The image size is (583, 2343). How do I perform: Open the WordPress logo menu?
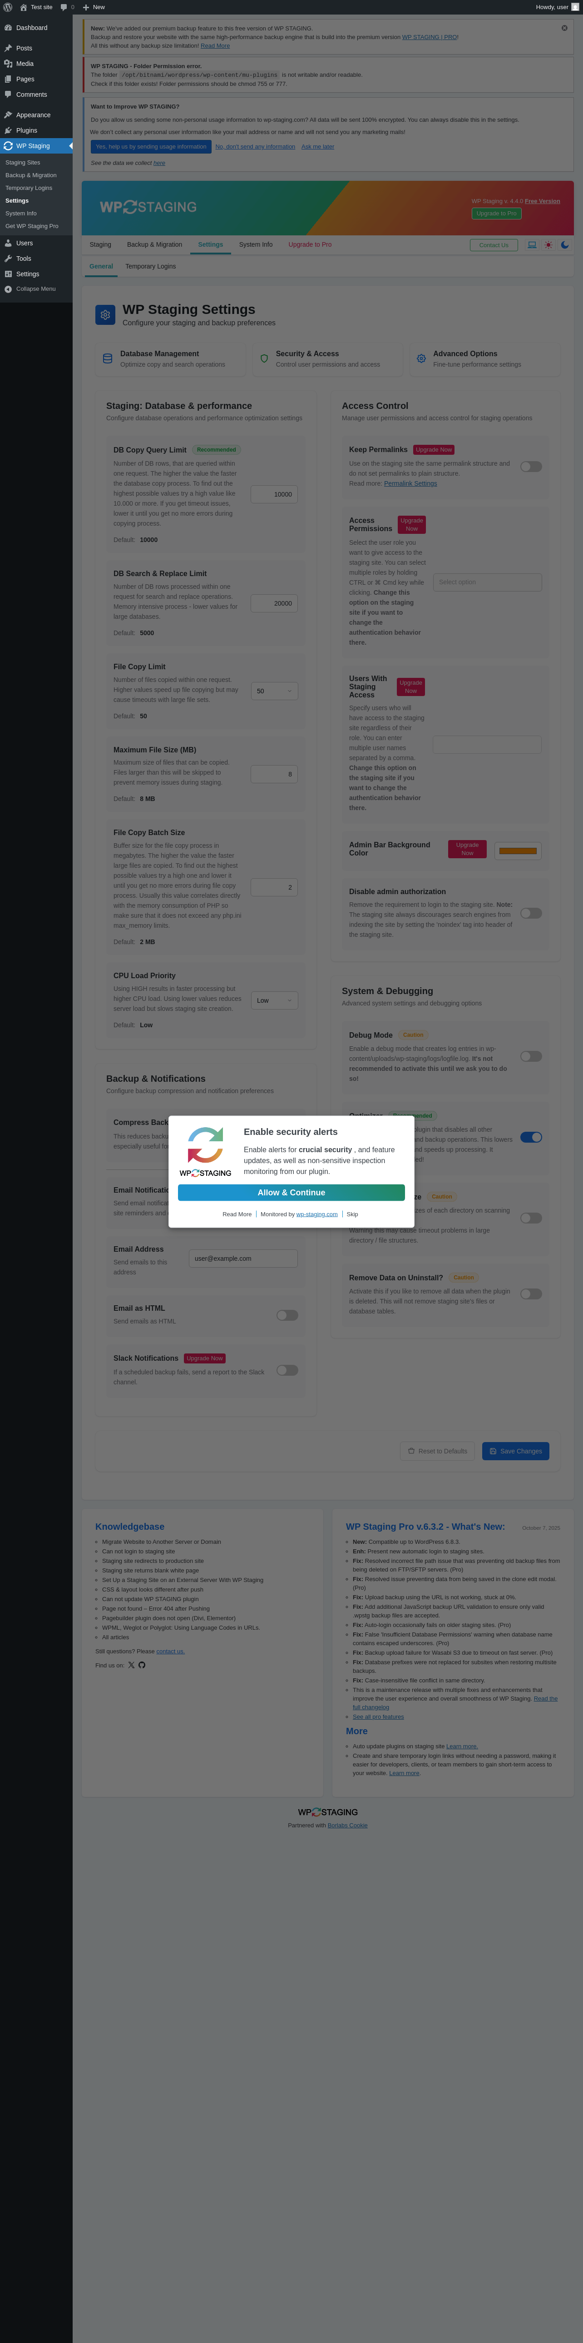tap(7, 6)
